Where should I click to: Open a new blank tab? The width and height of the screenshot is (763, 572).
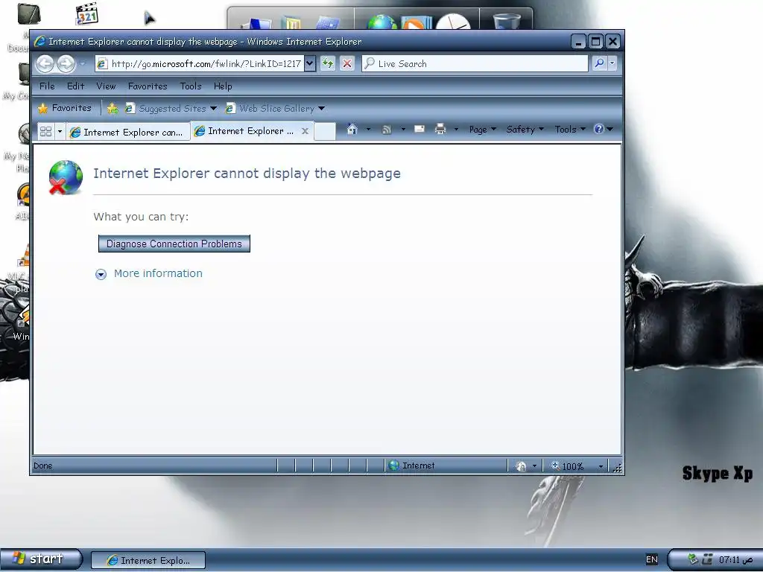325,131
